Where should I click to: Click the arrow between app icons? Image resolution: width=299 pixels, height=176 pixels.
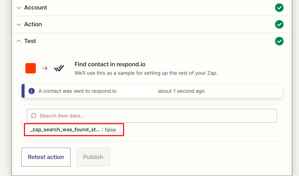coord(45,68)
